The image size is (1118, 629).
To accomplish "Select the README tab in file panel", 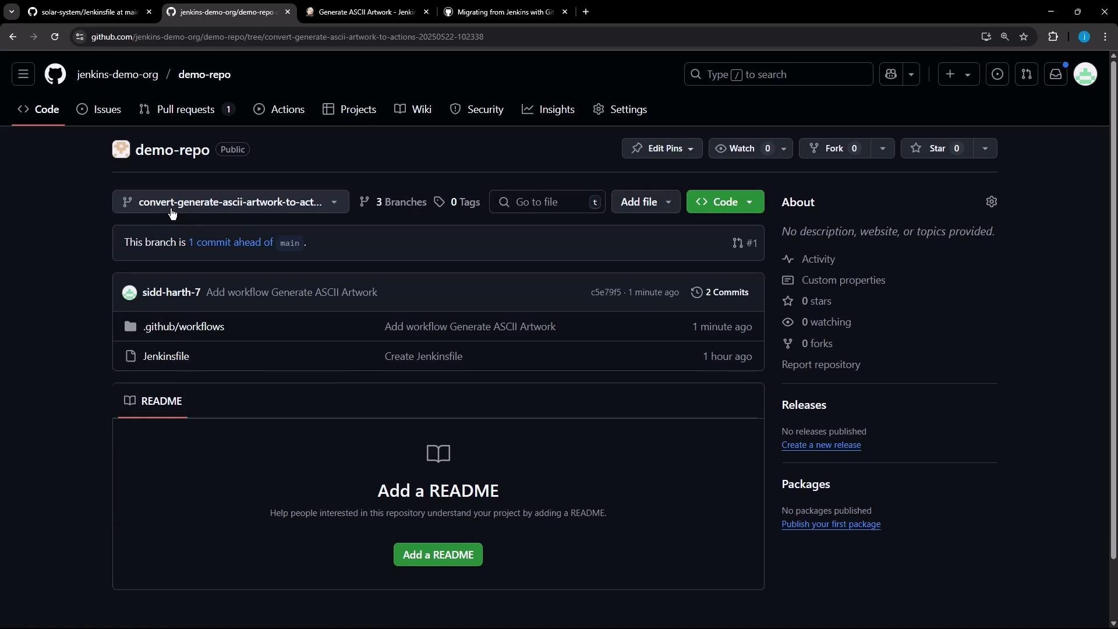I will 153,401.
